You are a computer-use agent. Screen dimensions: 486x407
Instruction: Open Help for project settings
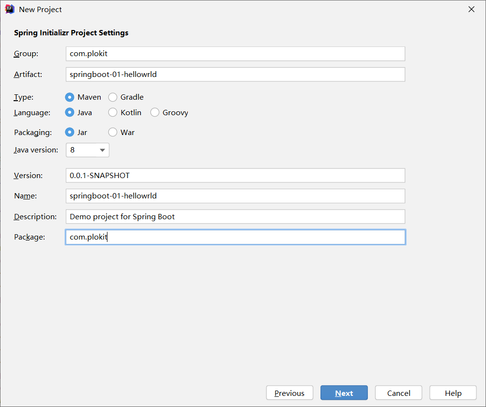tap(453, 393)
